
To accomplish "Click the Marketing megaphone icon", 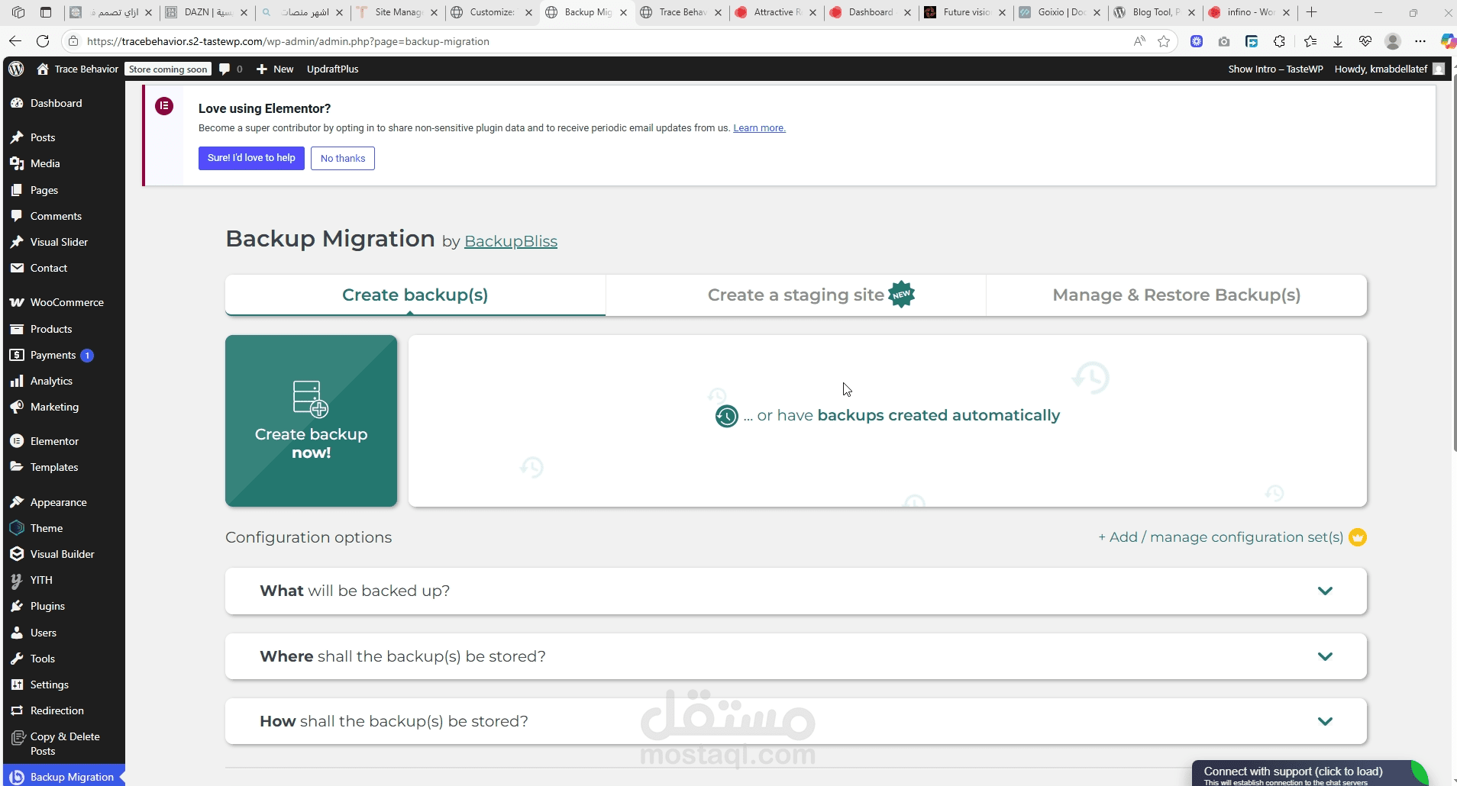I will pyautogui.click(x=17, y=407).
